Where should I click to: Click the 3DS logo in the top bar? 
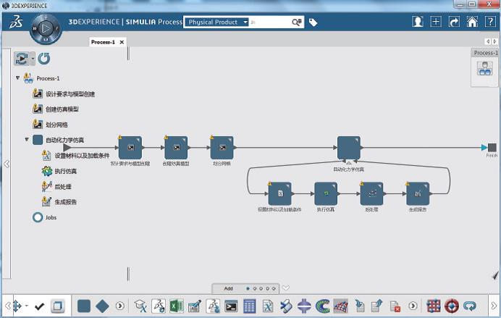click(x=16, y=22)
